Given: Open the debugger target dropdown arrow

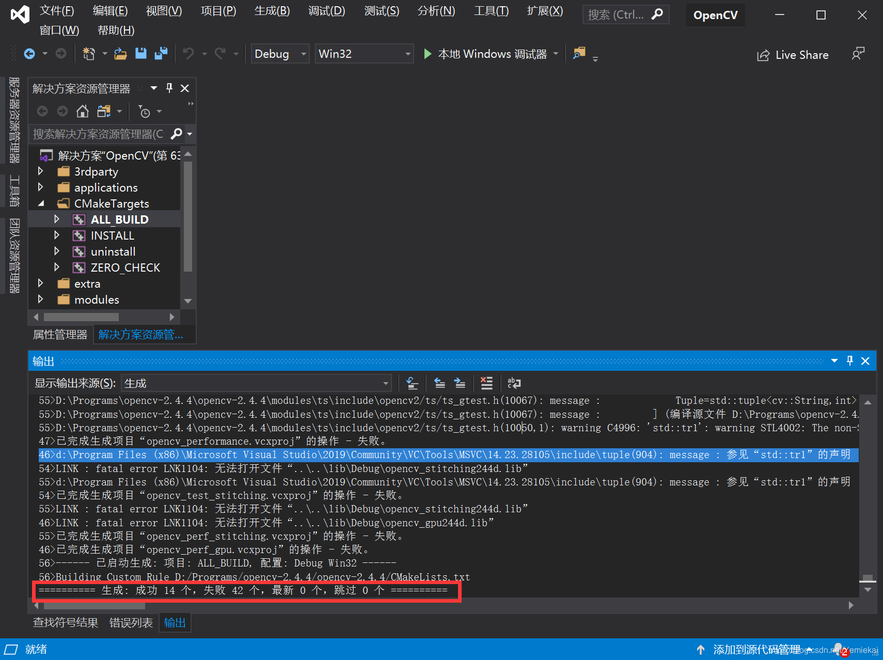Looking at the screenshot, I should click(x=556, y=54).
